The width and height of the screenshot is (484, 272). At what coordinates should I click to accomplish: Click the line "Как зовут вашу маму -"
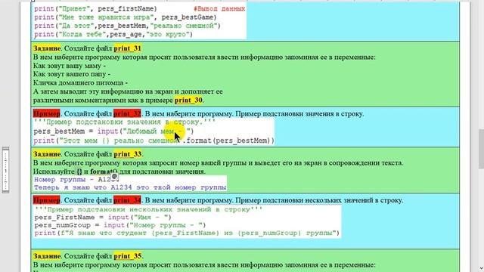tap(70, 66)
